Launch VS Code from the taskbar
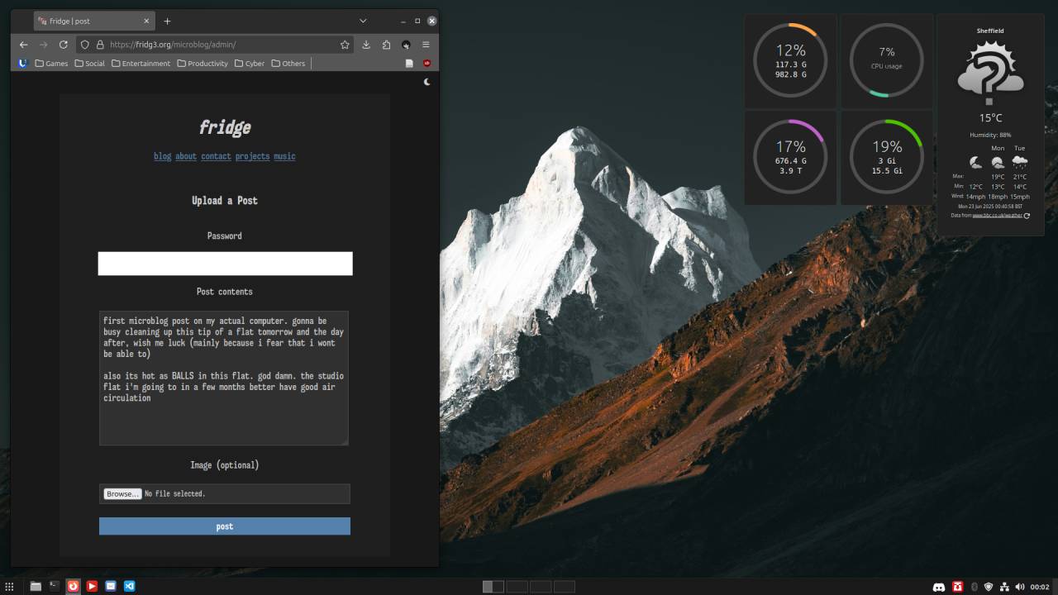 click(x=129, y=586)
